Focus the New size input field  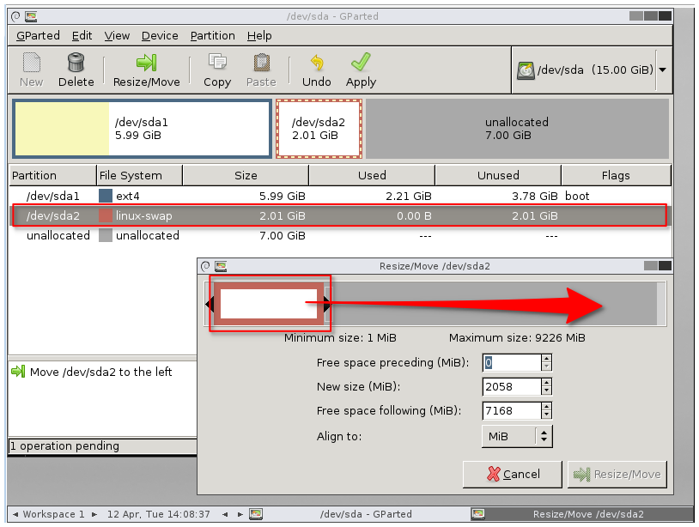click(x=512, y=387)
